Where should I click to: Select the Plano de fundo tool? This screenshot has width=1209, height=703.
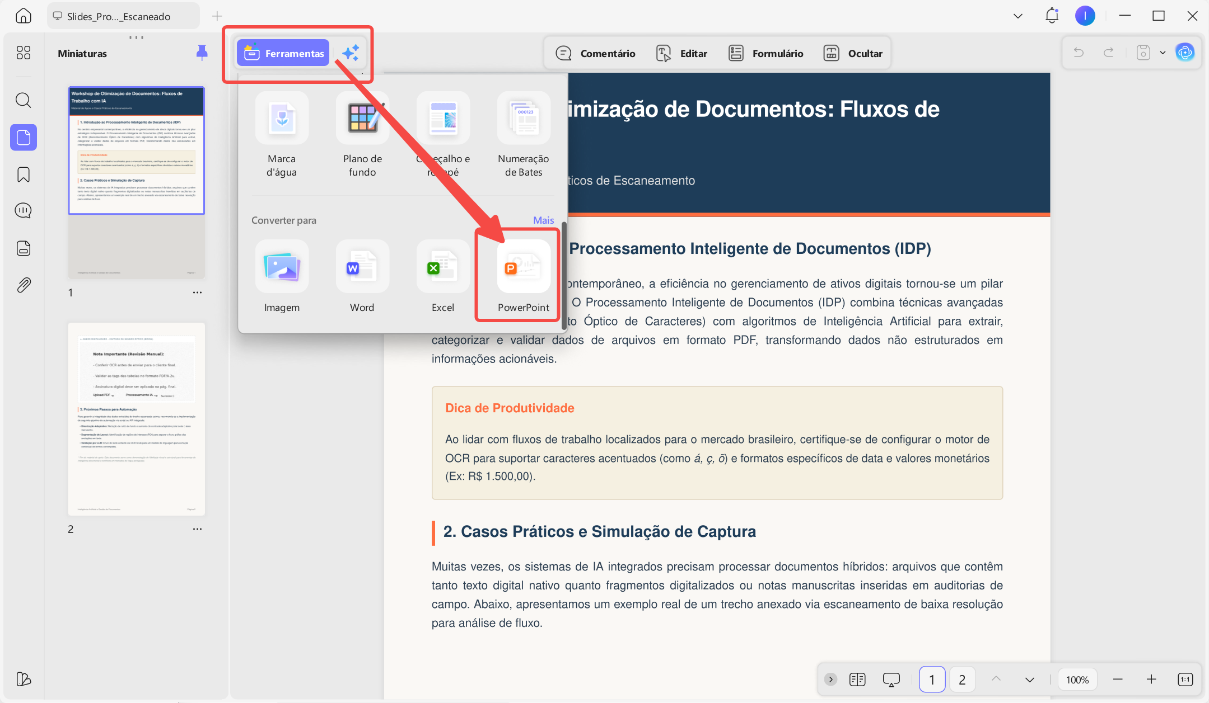[x=362, y=135]
